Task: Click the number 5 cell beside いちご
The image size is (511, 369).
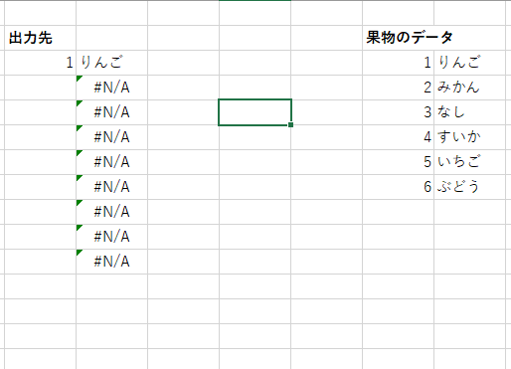Action: [x=398, y=162]
